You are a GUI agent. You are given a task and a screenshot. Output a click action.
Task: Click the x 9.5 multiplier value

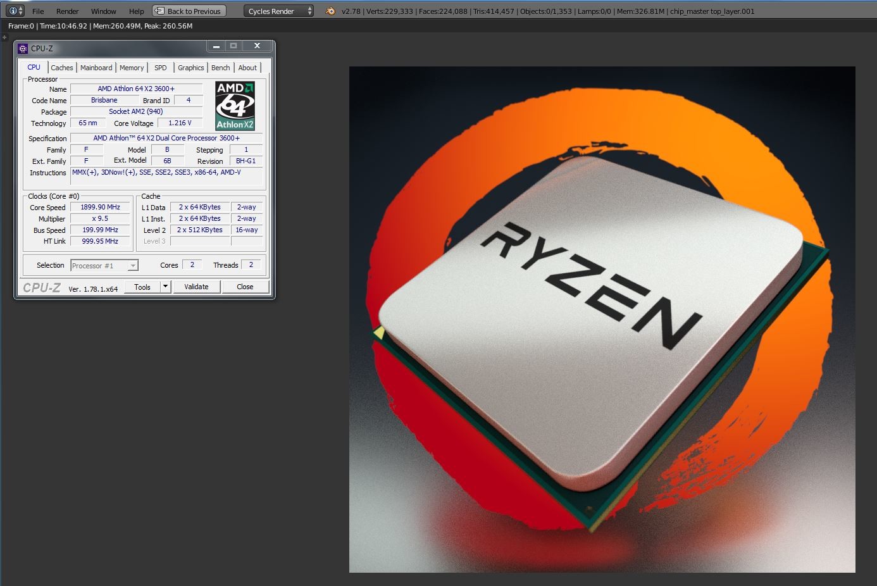click(100, 218)
